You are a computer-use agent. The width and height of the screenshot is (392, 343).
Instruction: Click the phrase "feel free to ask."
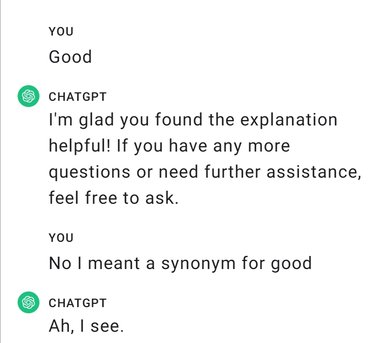[x=114, y=198]
